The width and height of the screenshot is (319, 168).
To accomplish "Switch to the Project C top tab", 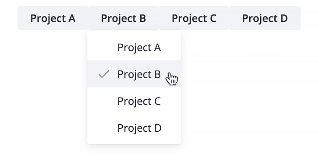I will (194, 18).
